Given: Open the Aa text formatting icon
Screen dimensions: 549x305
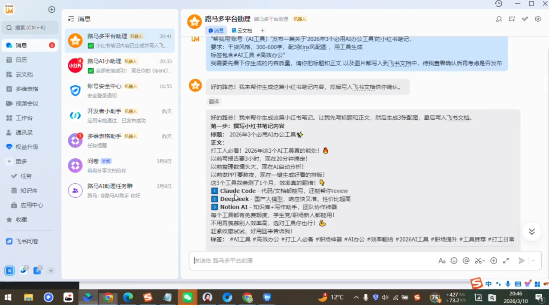Looking at the screenshot, I should (x=442, y=260).
